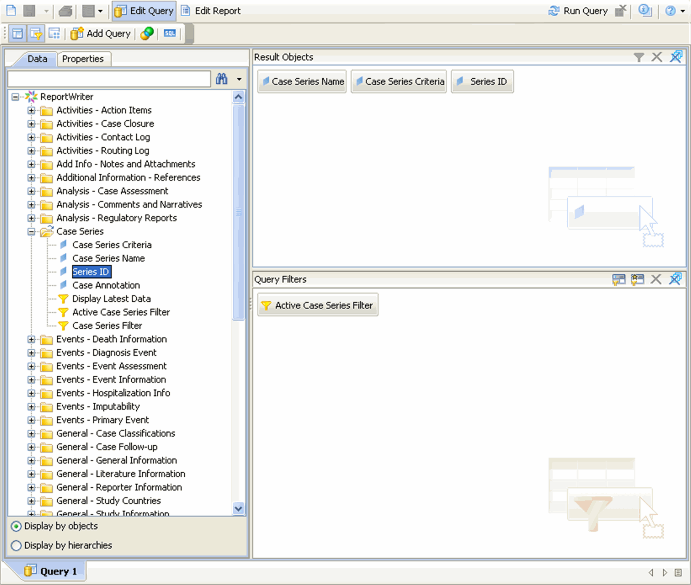Open the view options dropdown arrow in top toolbar
This screenshot has height=585, width=691.
[100, 11]
